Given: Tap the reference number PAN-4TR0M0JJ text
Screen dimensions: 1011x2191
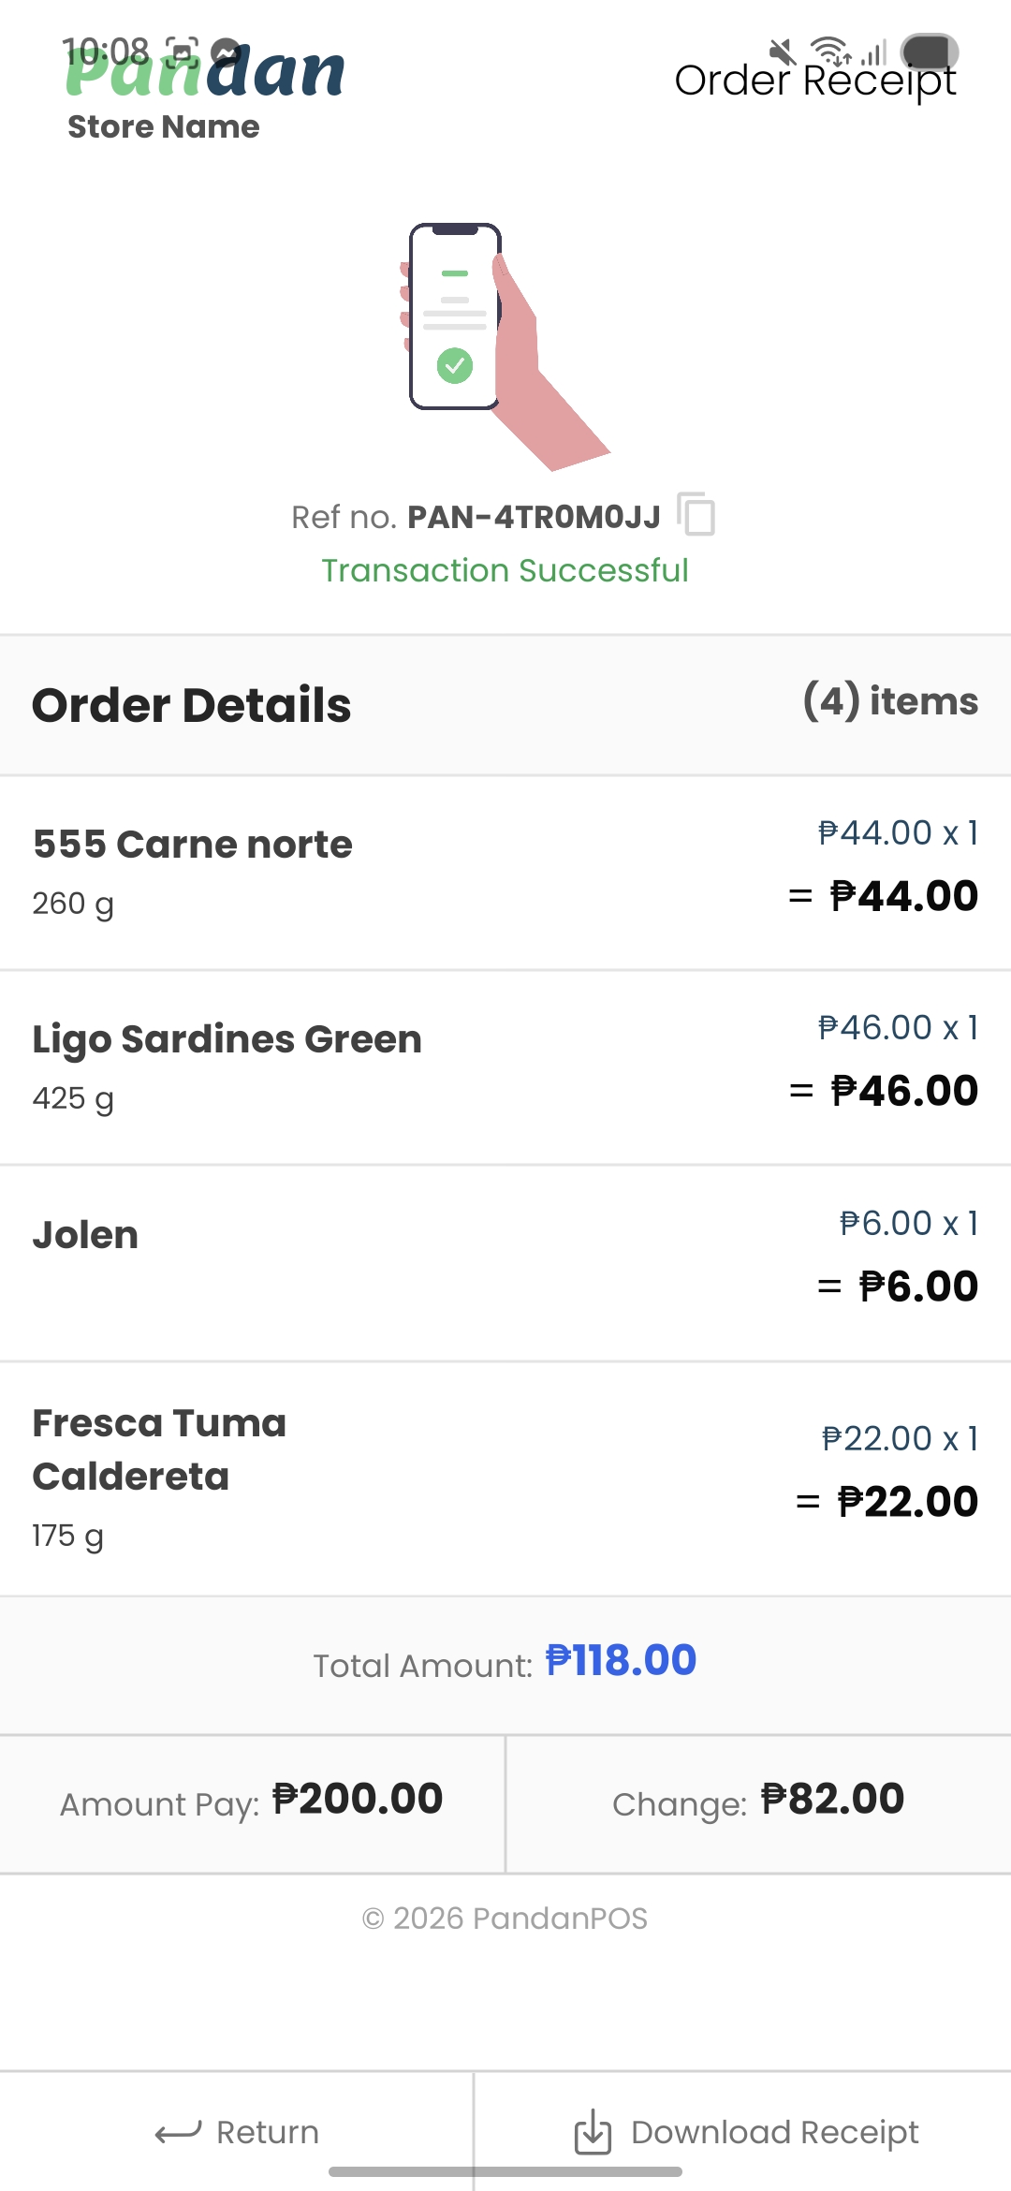Looking at the screenshot, I should [x=534, y=517].
